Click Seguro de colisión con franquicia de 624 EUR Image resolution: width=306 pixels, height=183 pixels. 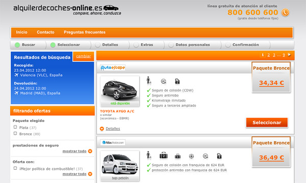click(188, 165)
